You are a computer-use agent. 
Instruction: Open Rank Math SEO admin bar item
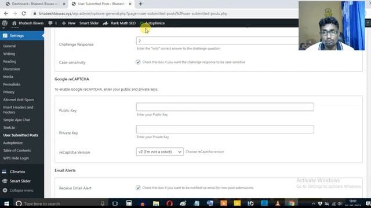click(x=120, y=23)
